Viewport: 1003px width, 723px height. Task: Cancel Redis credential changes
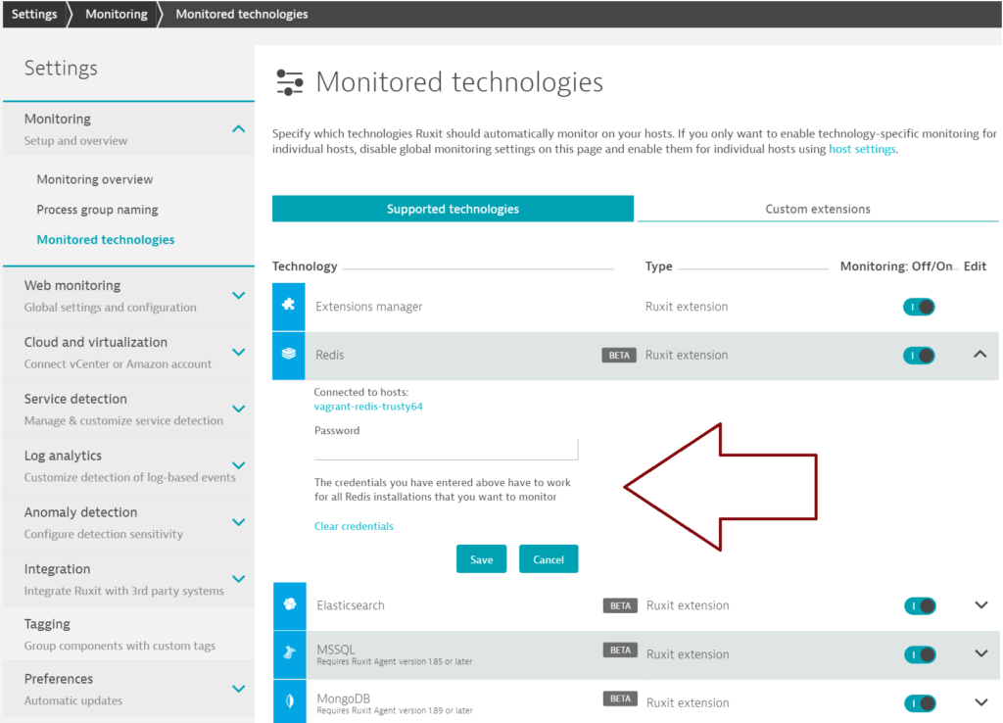click(x=549, y=559)
